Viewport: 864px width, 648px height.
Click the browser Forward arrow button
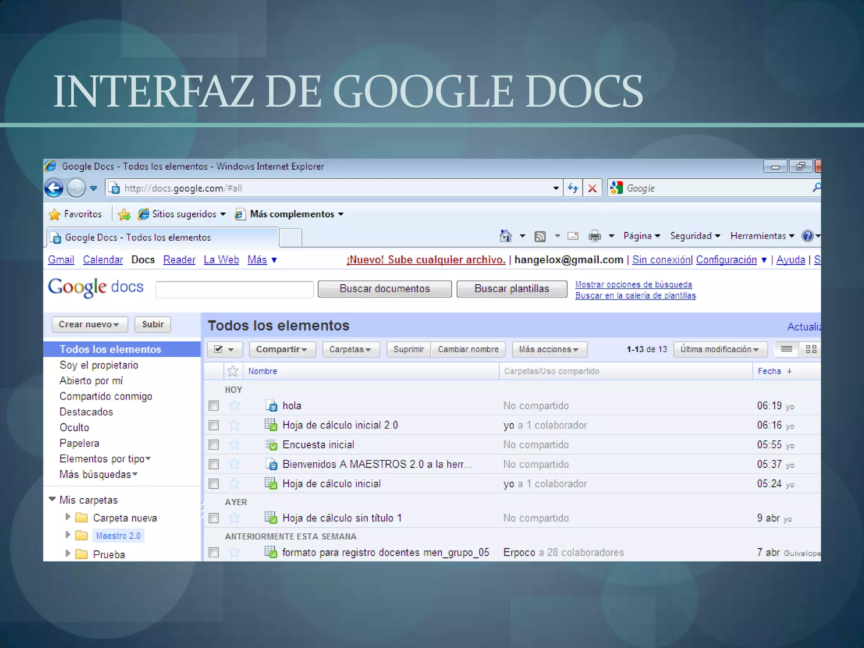click(76, 188)
